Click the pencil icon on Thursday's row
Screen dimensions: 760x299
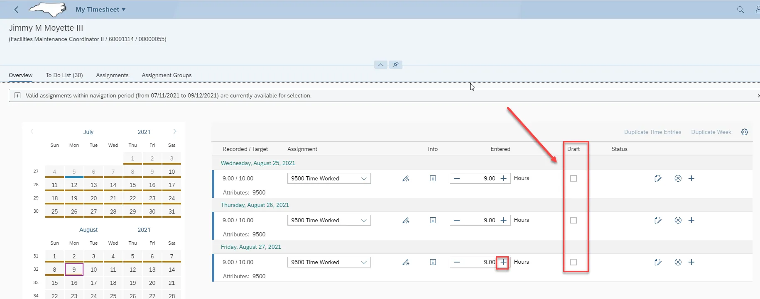click(406, 220)
